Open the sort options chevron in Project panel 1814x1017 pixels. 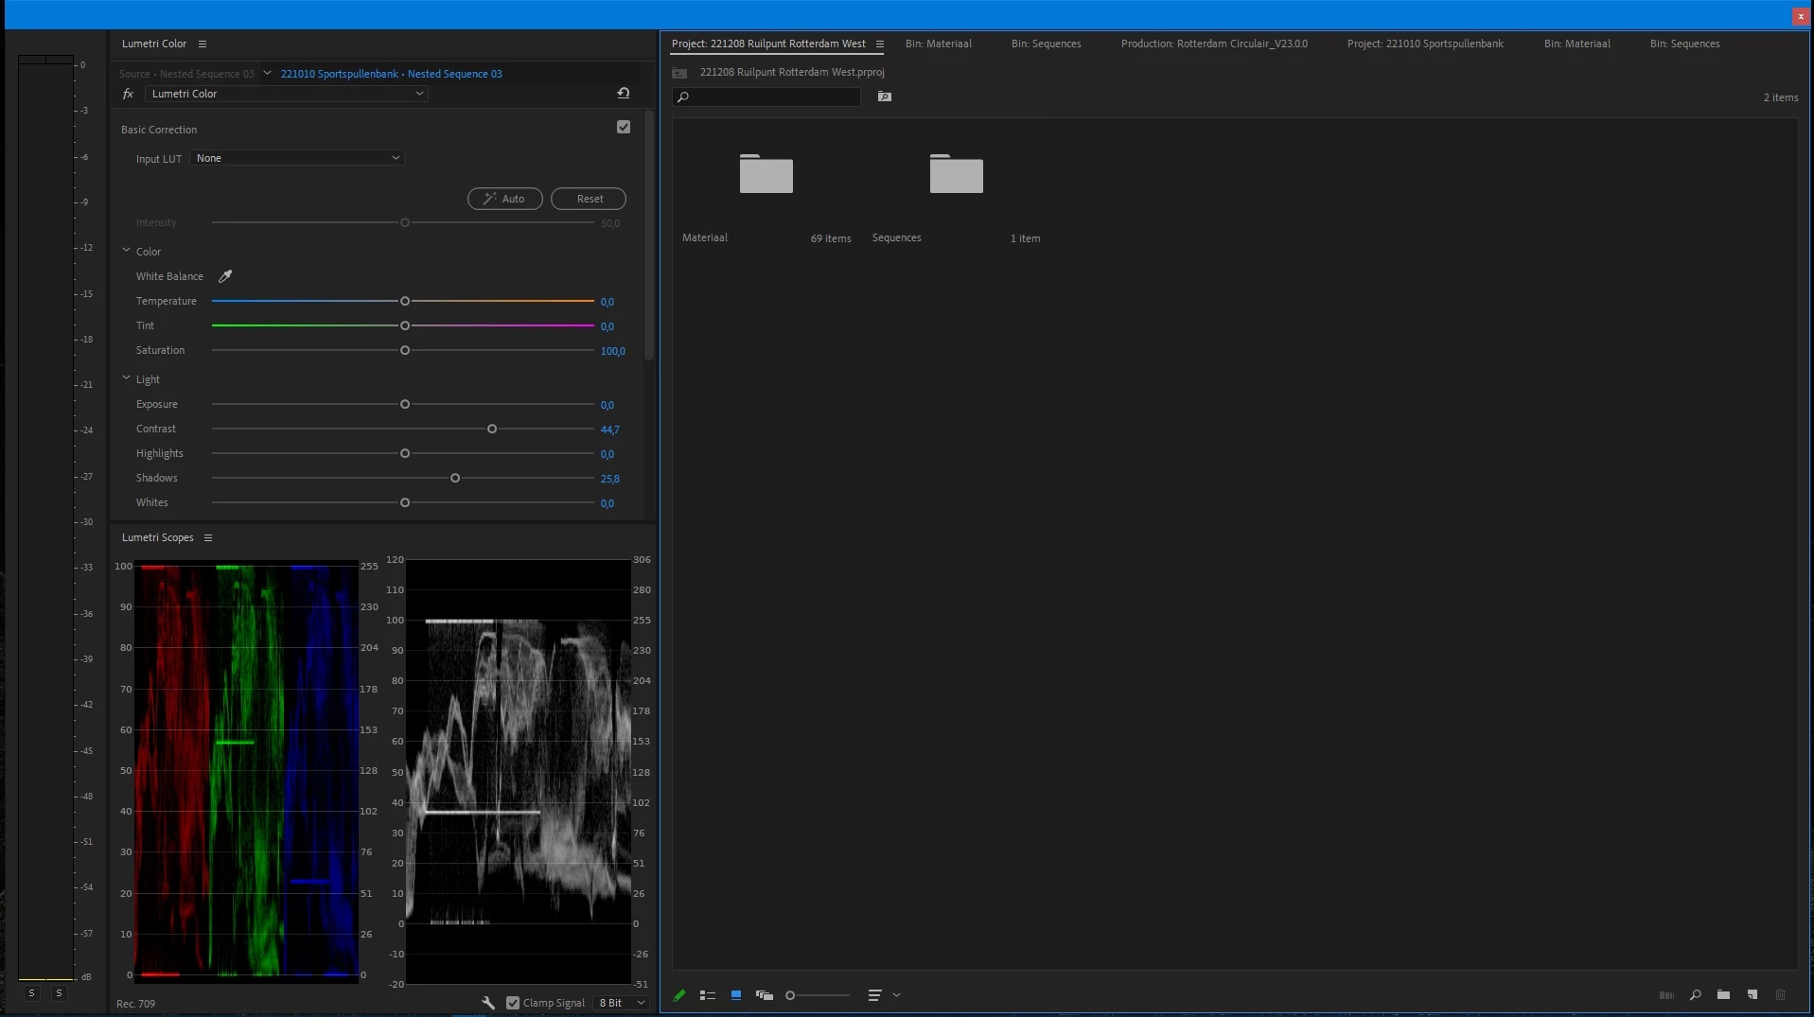tap(897, 995)
